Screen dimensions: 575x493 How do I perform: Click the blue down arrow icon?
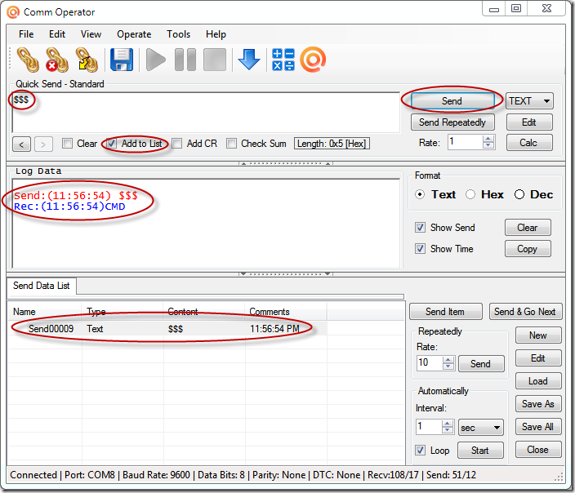(x=249, y=60)
